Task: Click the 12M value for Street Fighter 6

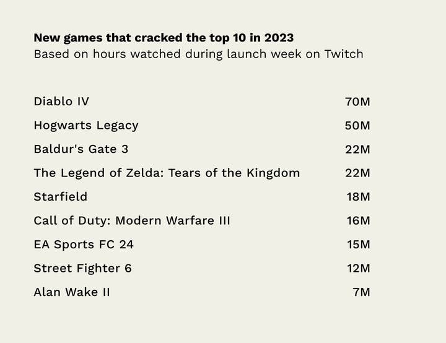Action: [358, 268]
